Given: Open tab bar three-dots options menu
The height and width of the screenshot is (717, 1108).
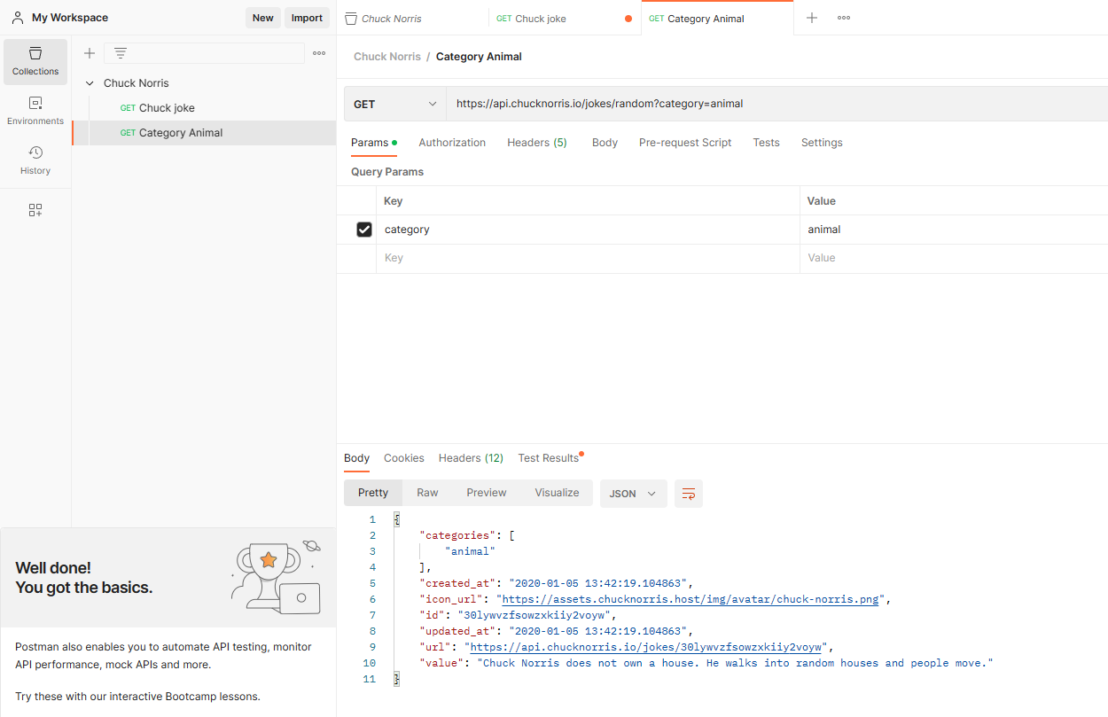Looking at the screenshot, I should tap(844, 18).
